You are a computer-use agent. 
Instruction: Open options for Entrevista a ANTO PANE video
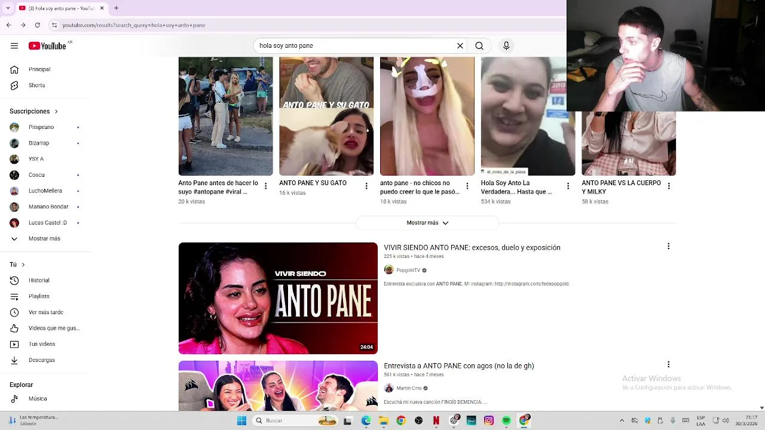pyautogui.click(x=669, y=364)
